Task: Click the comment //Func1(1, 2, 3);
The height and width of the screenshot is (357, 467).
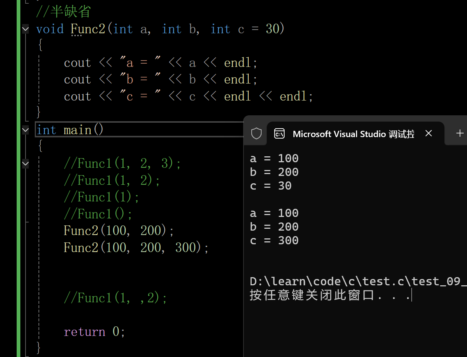Action: click(122, 163)
